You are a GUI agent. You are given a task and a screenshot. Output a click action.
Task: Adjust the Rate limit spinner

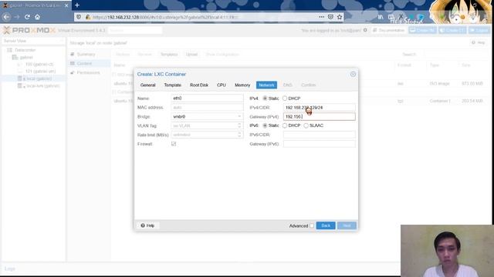239,135
